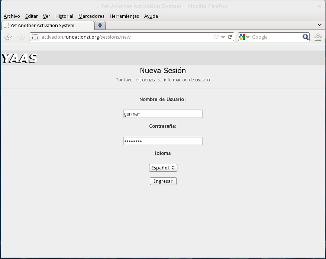Expand the list all tabs arrow
The height and width of the screenshot is (259, 326).
(x=320, y=25)
